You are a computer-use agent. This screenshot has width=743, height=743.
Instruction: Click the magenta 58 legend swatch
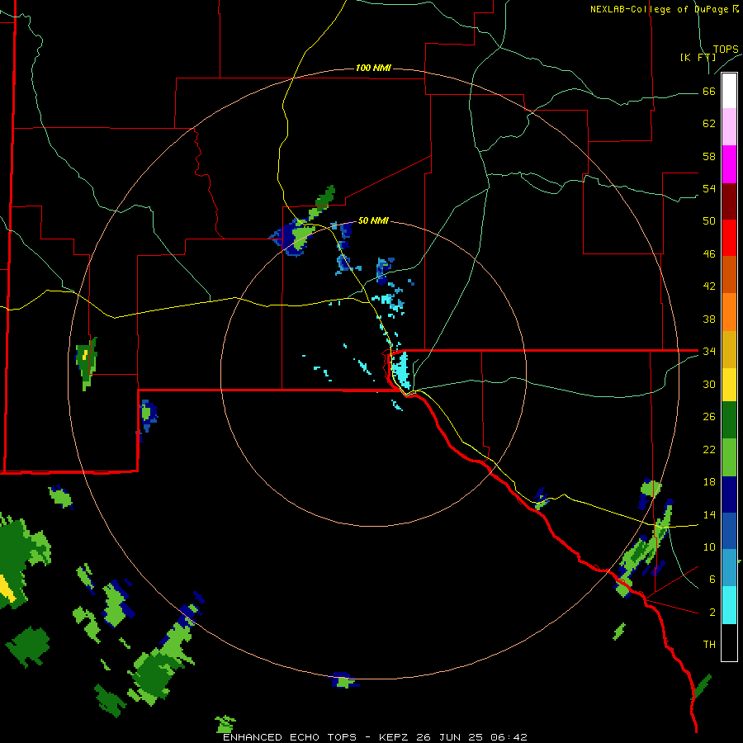(729, 164)
